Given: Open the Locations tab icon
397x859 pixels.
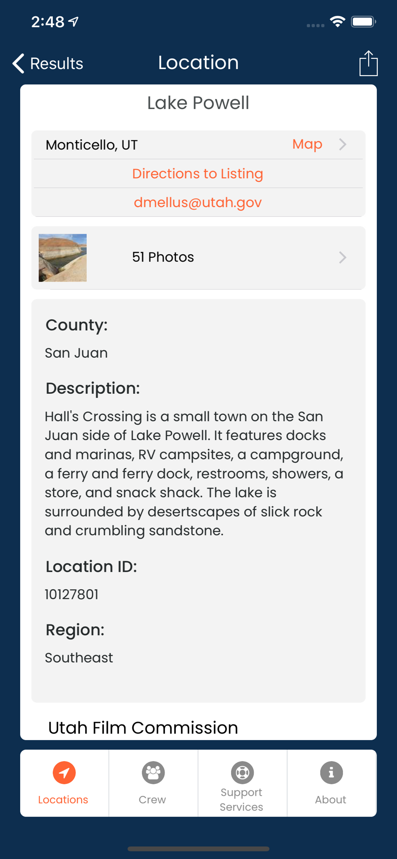Looking at the screenshot, I should (64, 773).
